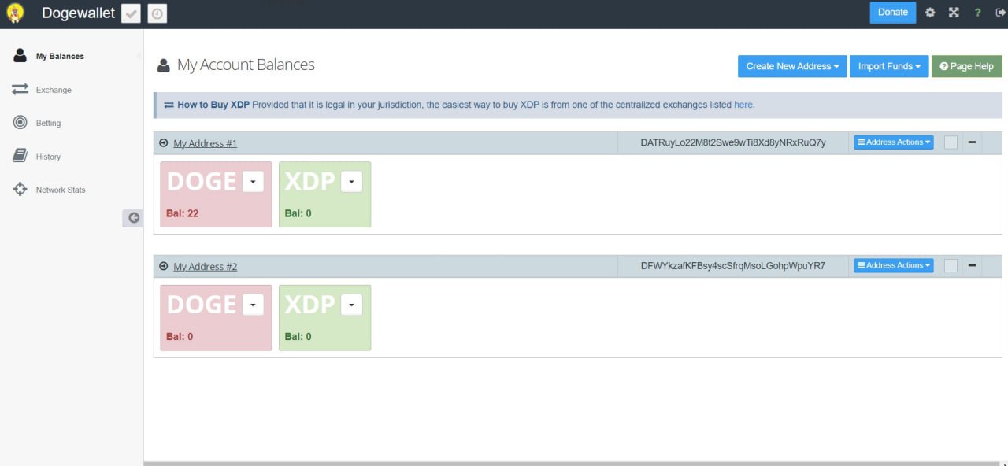
Task: Open Create New Address dropdown
Action: pyautogui.click(x=792, y=66)
